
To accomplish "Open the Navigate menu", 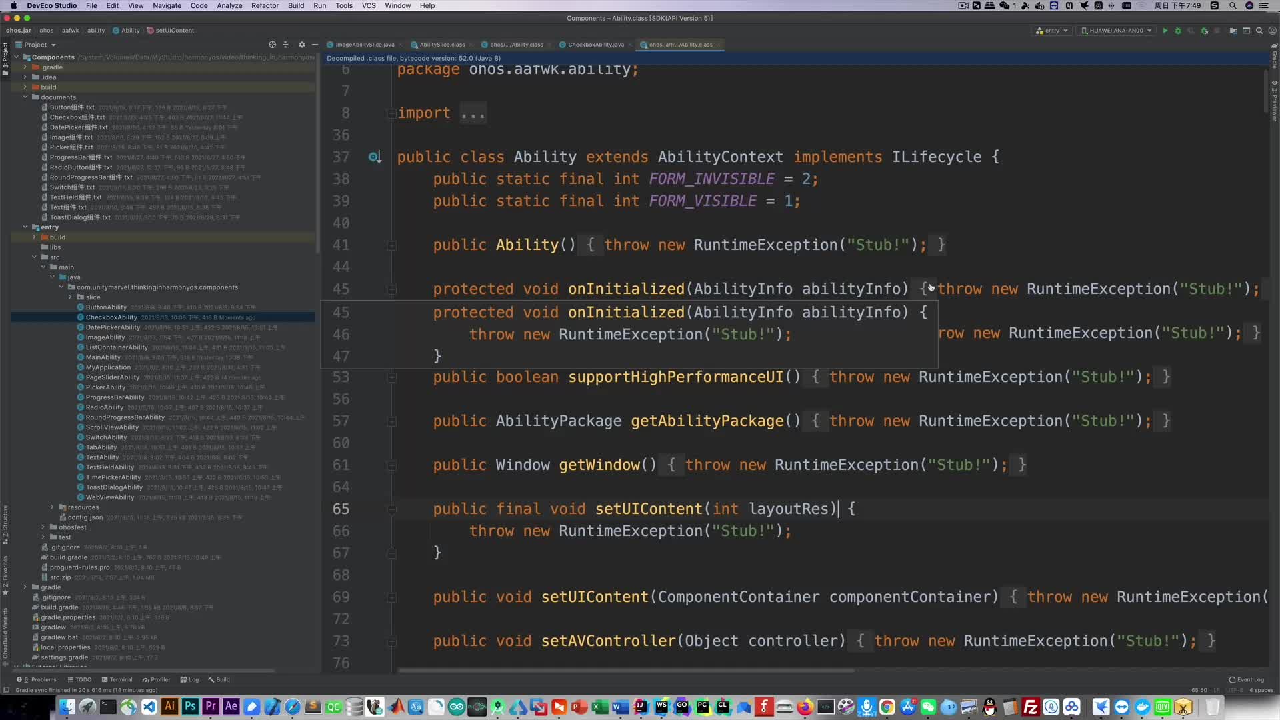I will point(167,5).
